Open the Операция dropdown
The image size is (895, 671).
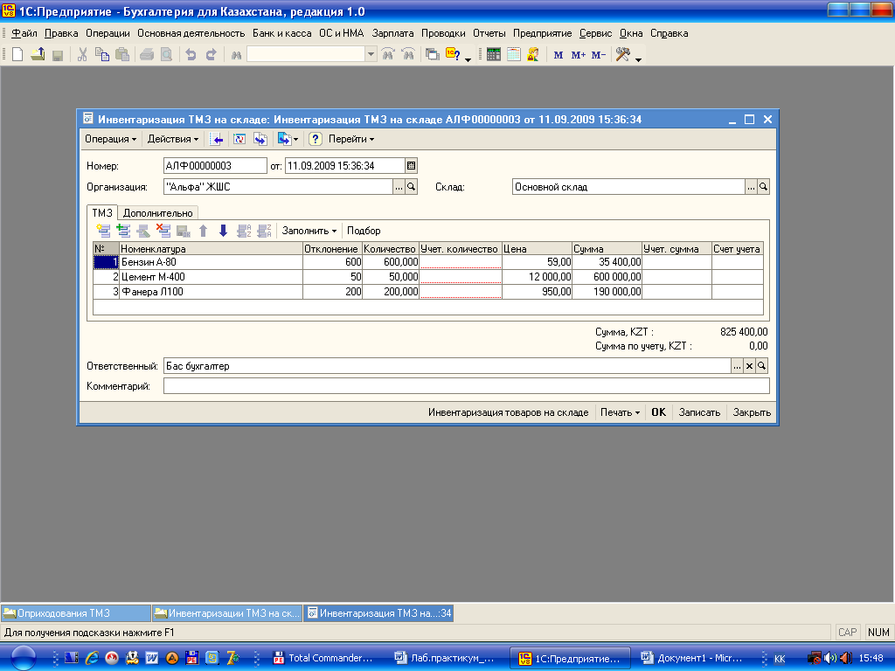point(110,139)
